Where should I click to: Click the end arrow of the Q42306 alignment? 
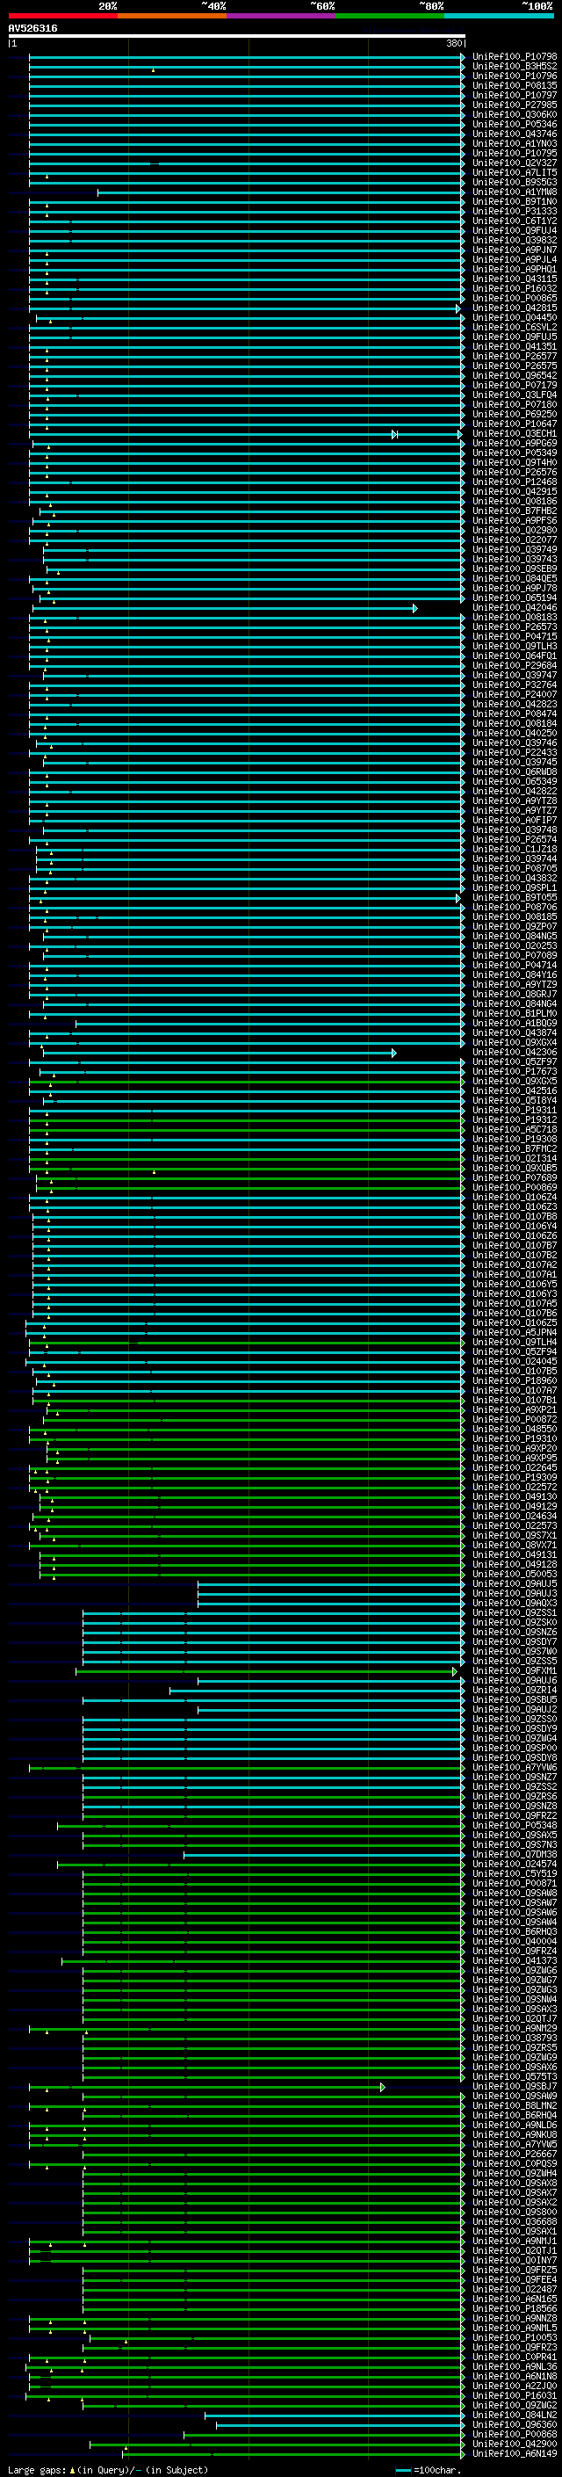pyautogui.click(x=394, y=1054)
